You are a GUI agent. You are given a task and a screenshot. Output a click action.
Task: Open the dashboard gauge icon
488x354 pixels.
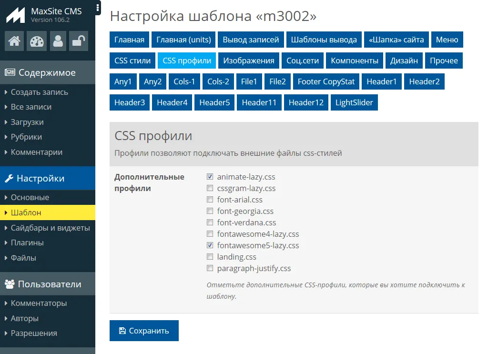(36, 41)
